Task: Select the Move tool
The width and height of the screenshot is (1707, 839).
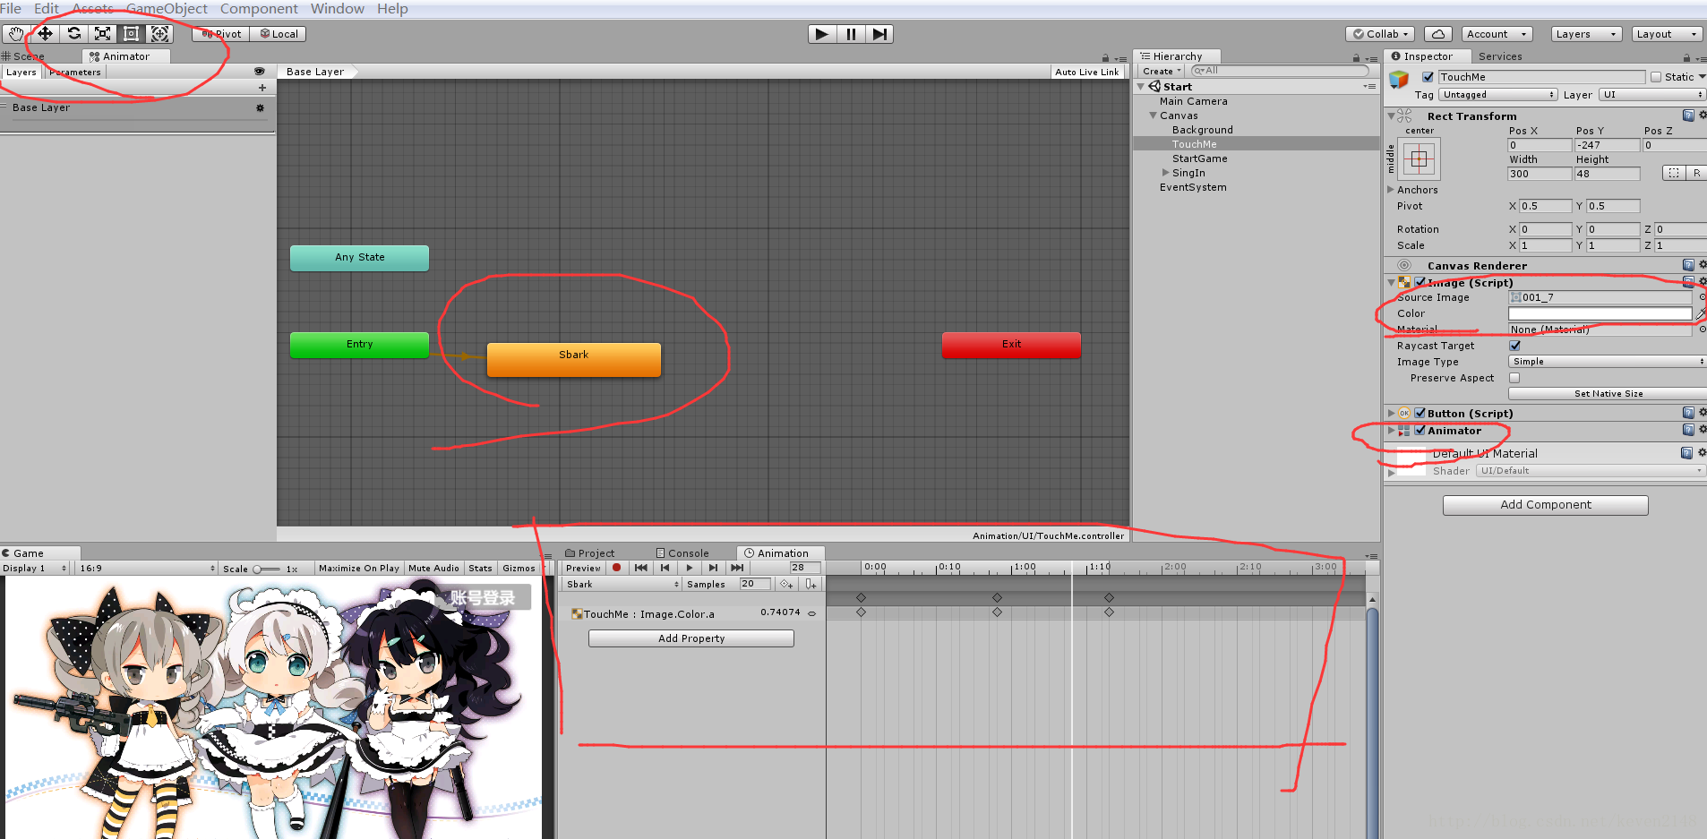Action: click(x=45, y=34)
